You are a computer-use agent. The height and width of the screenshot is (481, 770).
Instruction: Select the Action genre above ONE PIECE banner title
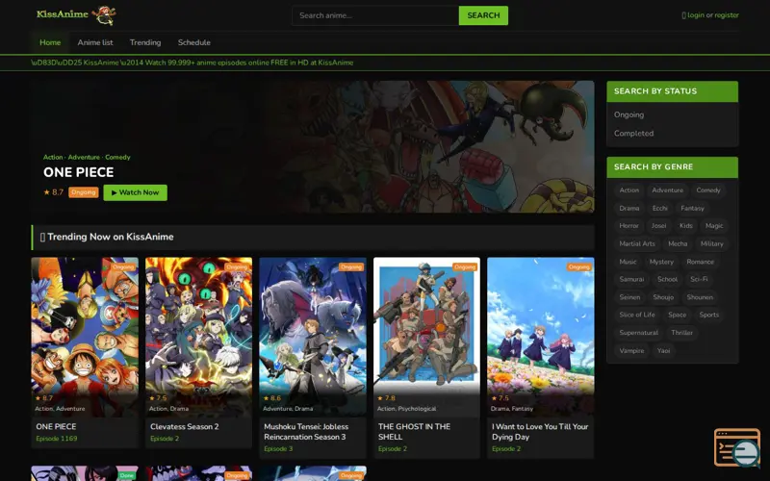(x=53, y=157)
